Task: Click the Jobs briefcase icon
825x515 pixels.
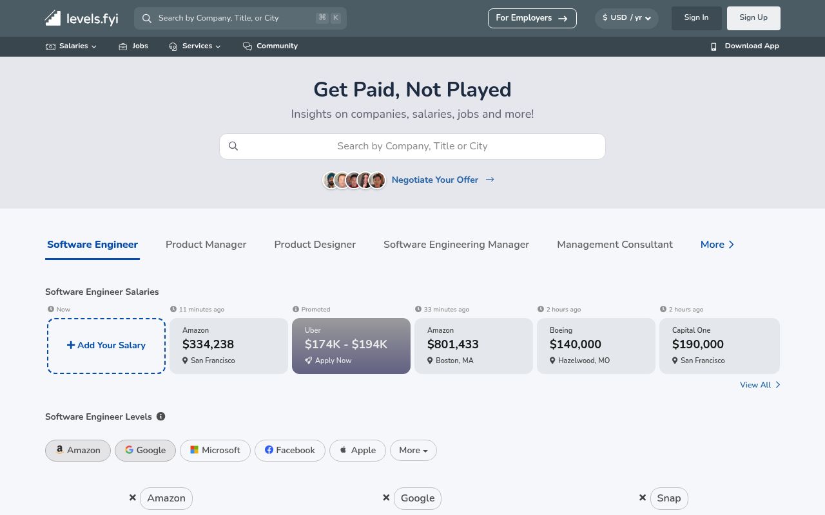Action: click(123, 46)
